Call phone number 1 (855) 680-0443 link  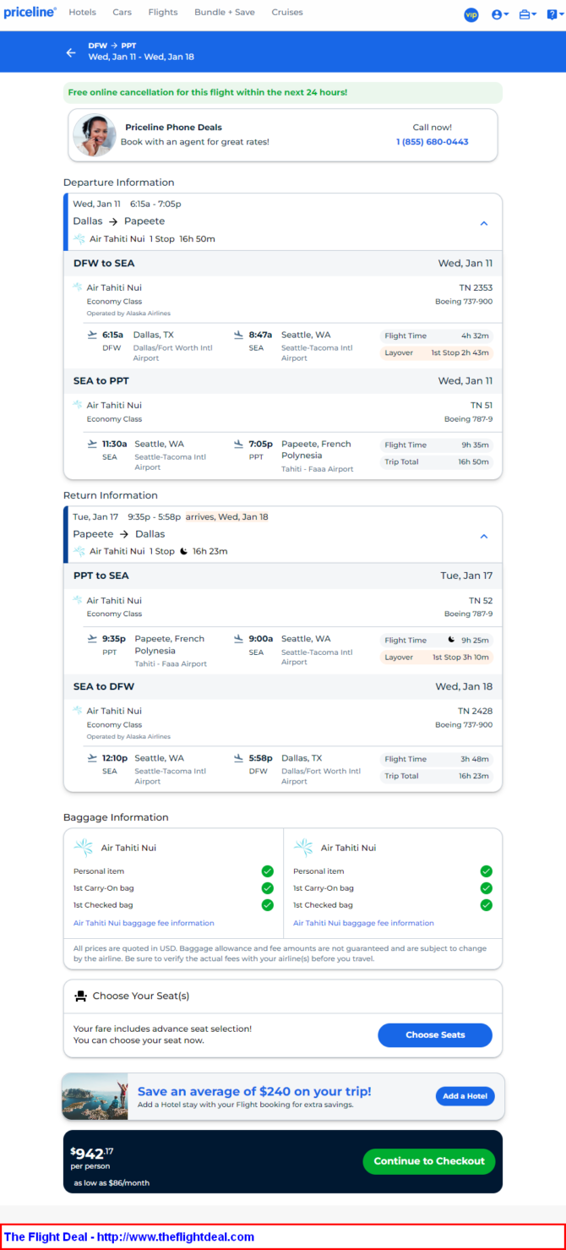point(433,142)
